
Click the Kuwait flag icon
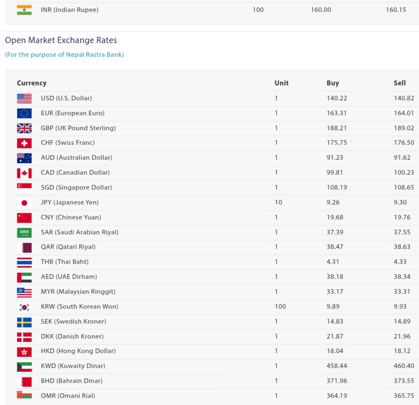(24, 367)
